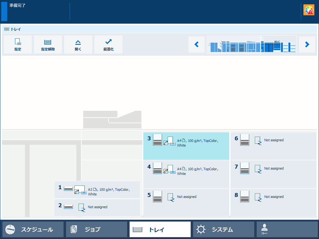This screenshot has height=239, width=319.
Task: Select tray 8 fill level icon
Action: pyautogui.click(x=245, y=197)
